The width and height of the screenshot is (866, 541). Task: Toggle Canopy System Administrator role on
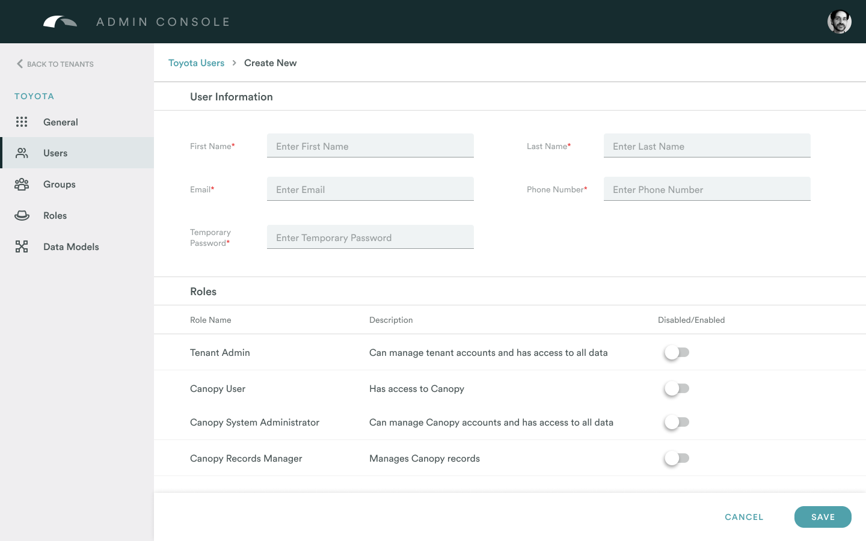[677, 423]
